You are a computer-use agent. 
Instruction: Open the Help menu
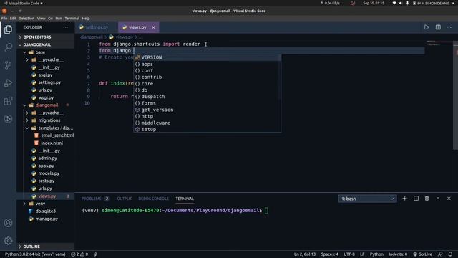click(86, 19)
